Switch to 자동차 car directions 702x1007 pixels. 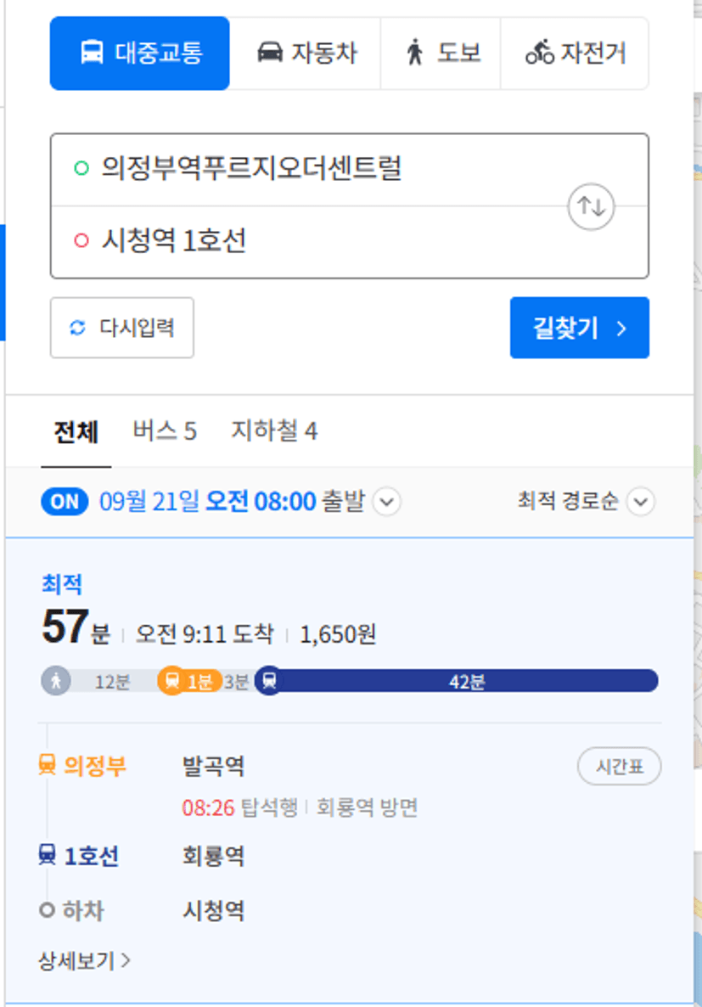[x=306, y=53]
